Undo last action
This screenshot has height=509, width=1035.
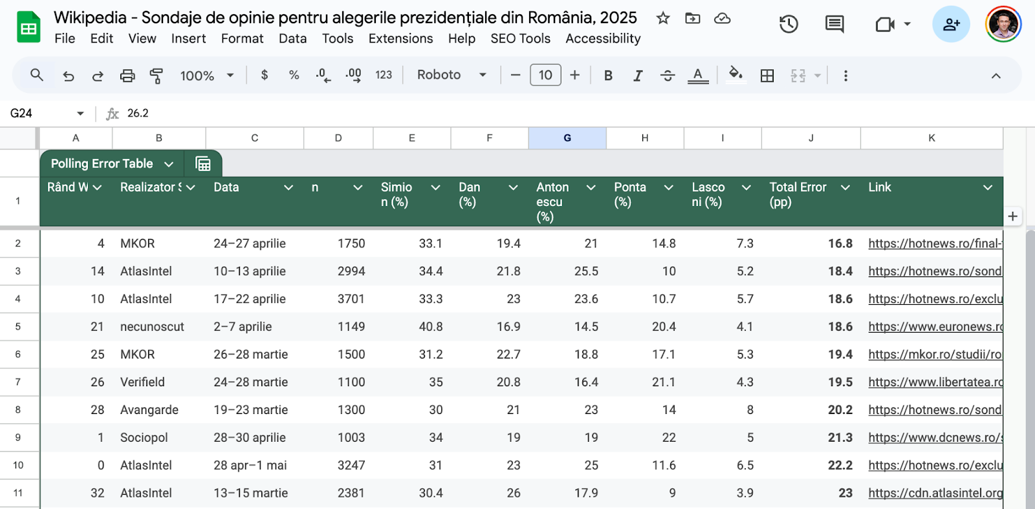(68, 76)
